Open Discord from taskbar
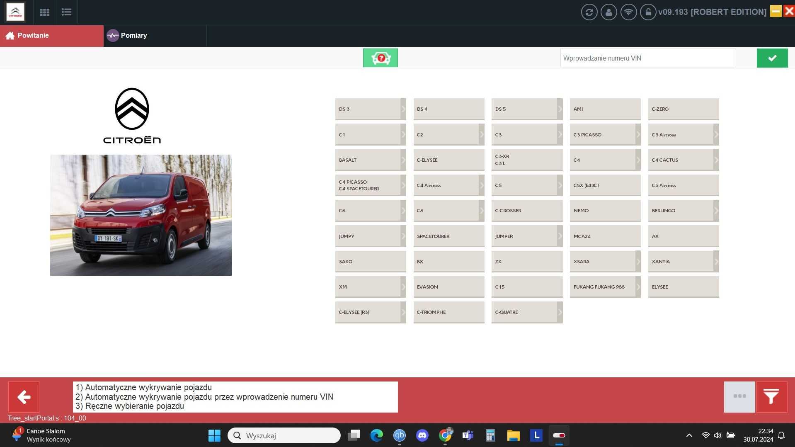This screenshot has width=795, height=447. tap(422, 435)
